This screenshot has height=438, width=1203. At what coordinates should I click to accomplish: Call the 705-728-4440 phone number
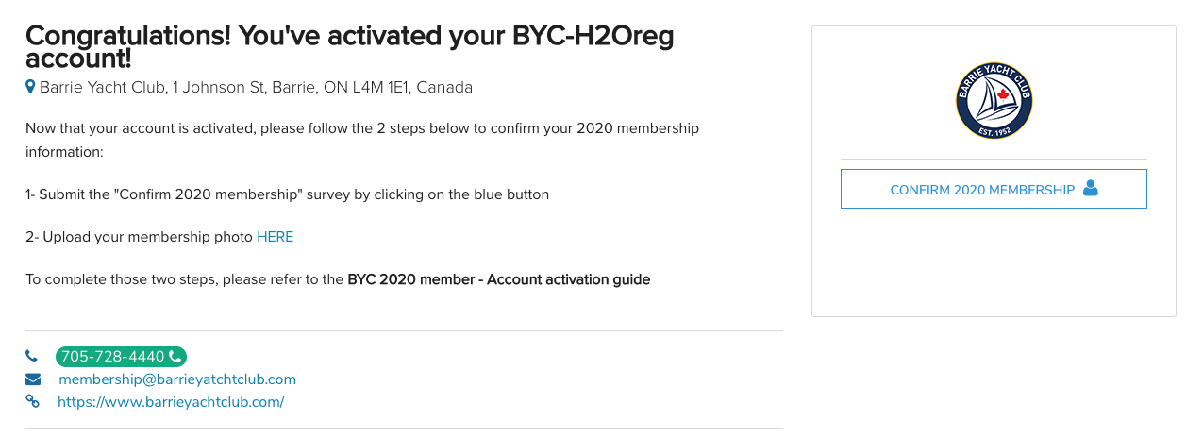click(113, 357)
